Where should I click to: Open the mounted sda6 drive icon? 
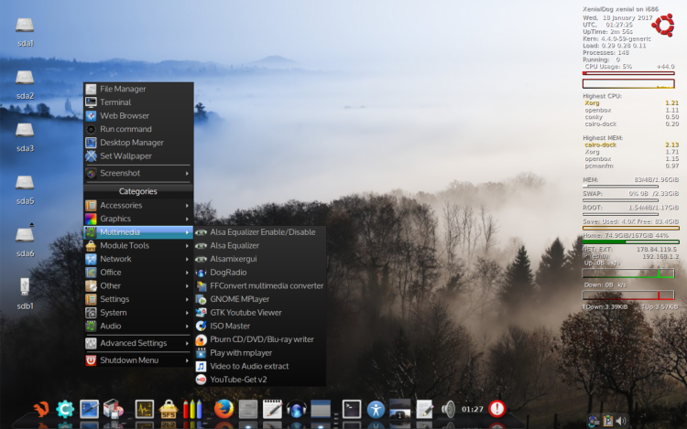pos(25,235)
